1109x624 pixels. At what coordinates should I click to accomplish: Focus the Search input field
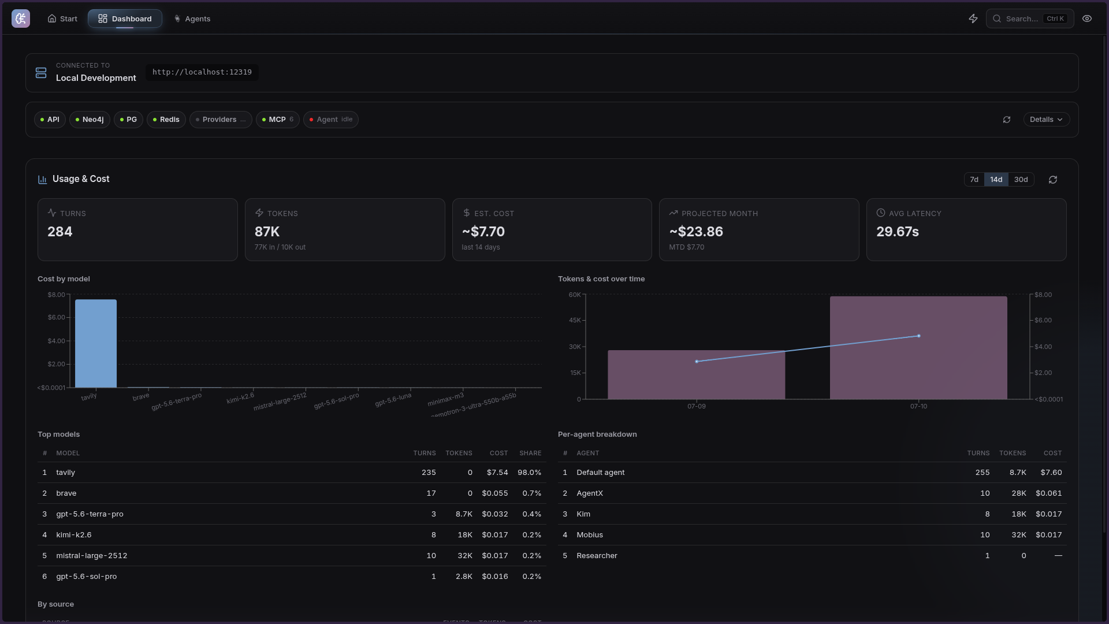(x=1030, y=18)
